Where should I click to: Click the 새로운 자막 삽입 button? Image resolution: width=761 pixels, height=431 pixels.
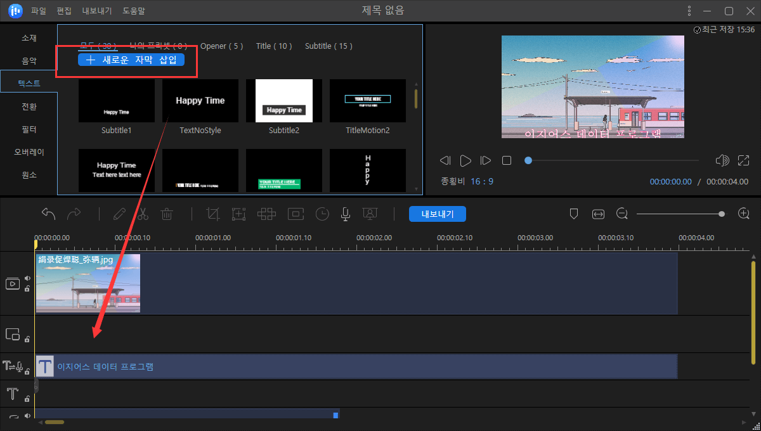131,60
